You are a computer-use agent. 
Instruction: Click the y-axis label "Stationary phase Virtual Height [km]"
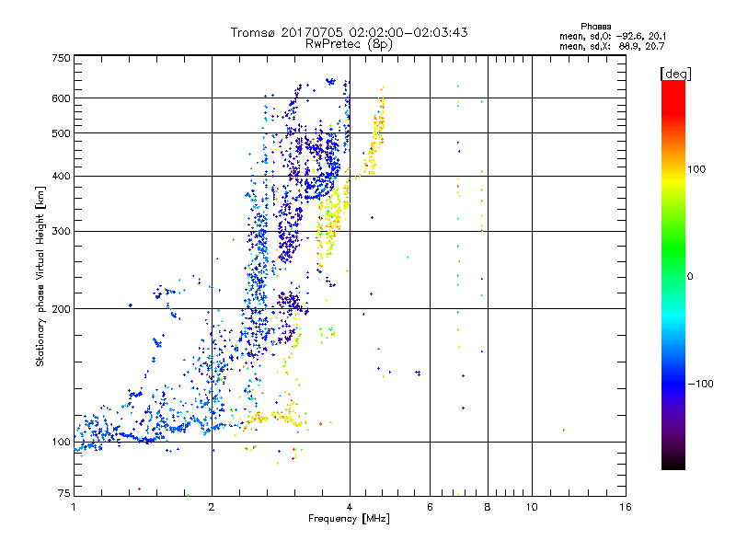click(x=40, y=276)
